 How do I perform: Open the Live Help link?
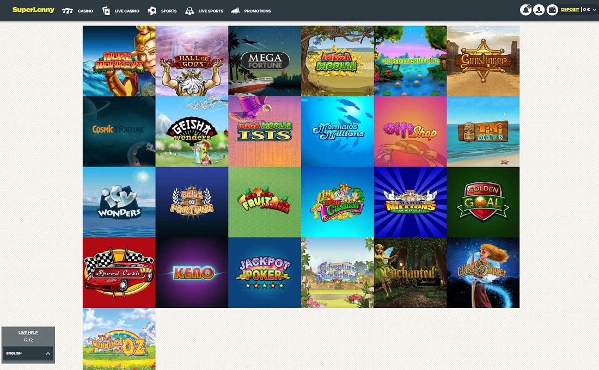pyautogui.click(x=28, y=332)
